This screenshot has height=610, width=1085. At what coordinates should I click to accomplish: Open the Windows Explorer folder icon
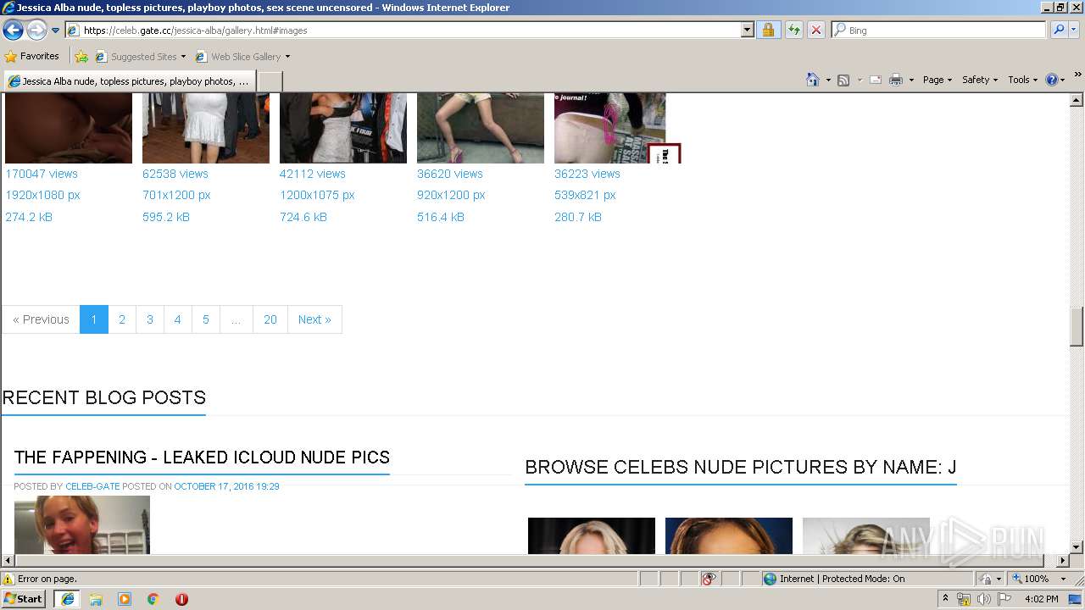[96, 599]
